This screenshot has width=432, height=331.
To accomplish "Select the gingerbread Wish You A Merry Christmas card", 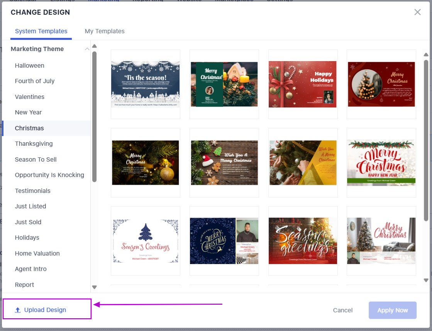I will point(224,162).
